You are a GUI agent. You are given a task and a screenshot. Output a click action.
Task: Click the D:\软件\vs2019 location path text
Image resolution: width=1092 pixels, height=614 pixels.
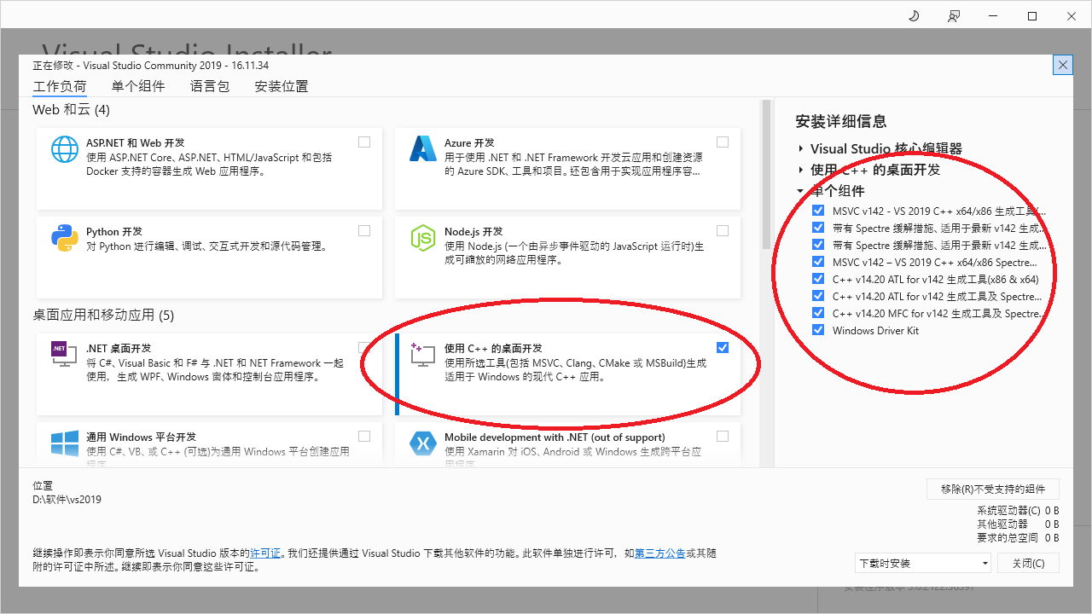click(x=67, y=500)
